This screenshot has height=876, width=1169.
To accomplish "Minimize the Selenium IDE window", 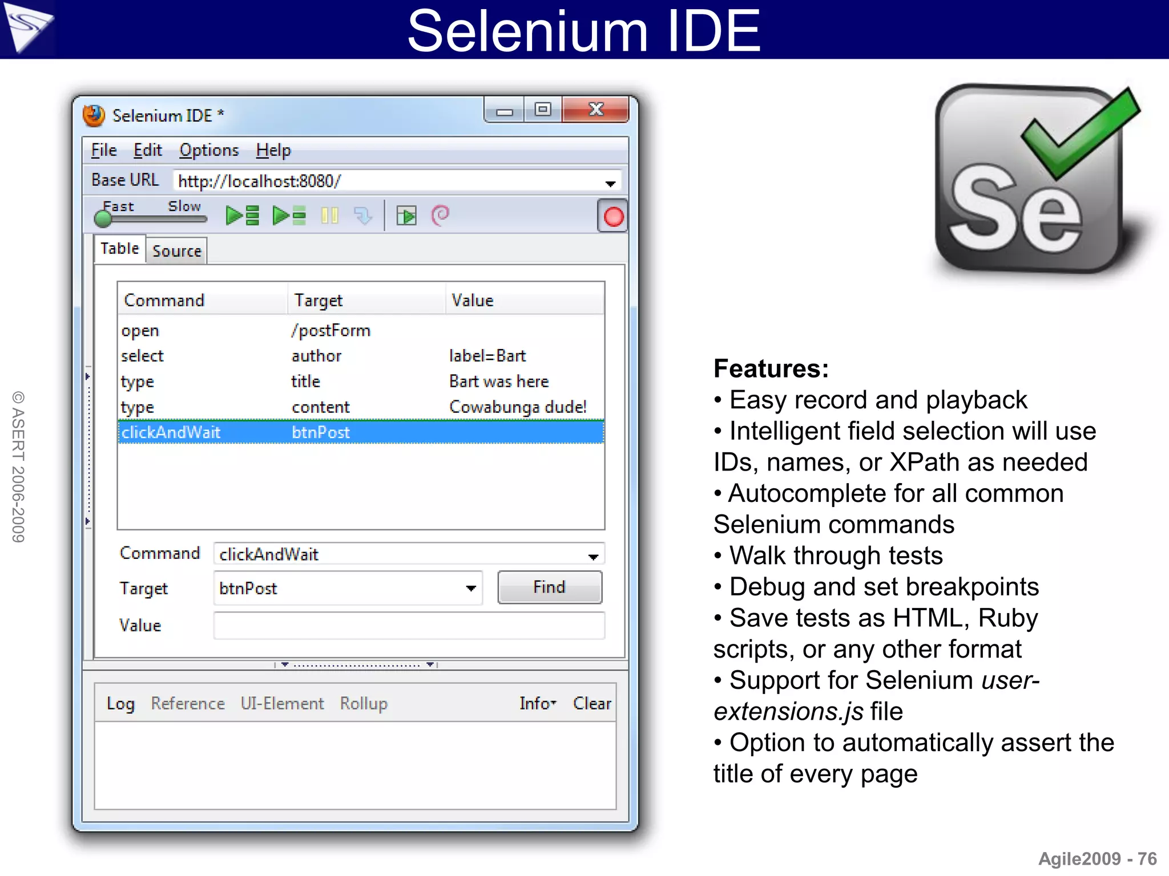I will (x=504, y=109).
